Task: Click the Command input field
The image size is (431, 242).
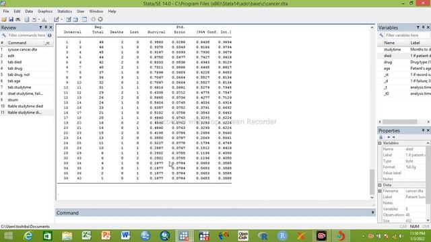Action: (215, 220)
